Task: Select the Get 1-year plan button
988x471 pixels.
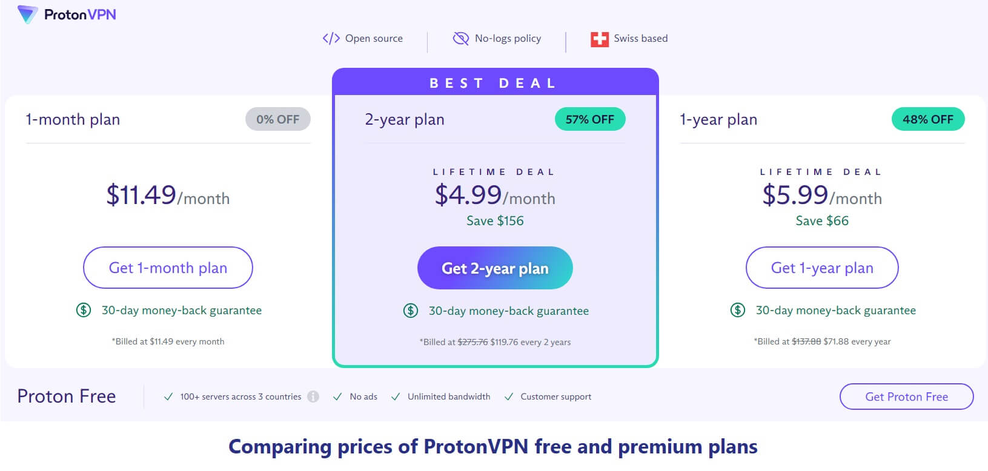Action: 822,268
